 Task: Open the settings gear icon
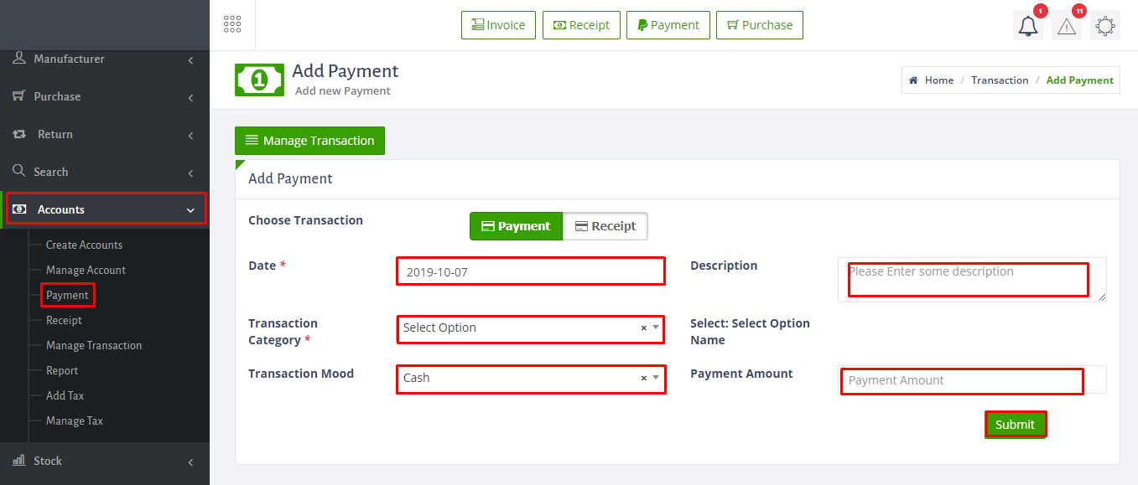(1105, 26)
